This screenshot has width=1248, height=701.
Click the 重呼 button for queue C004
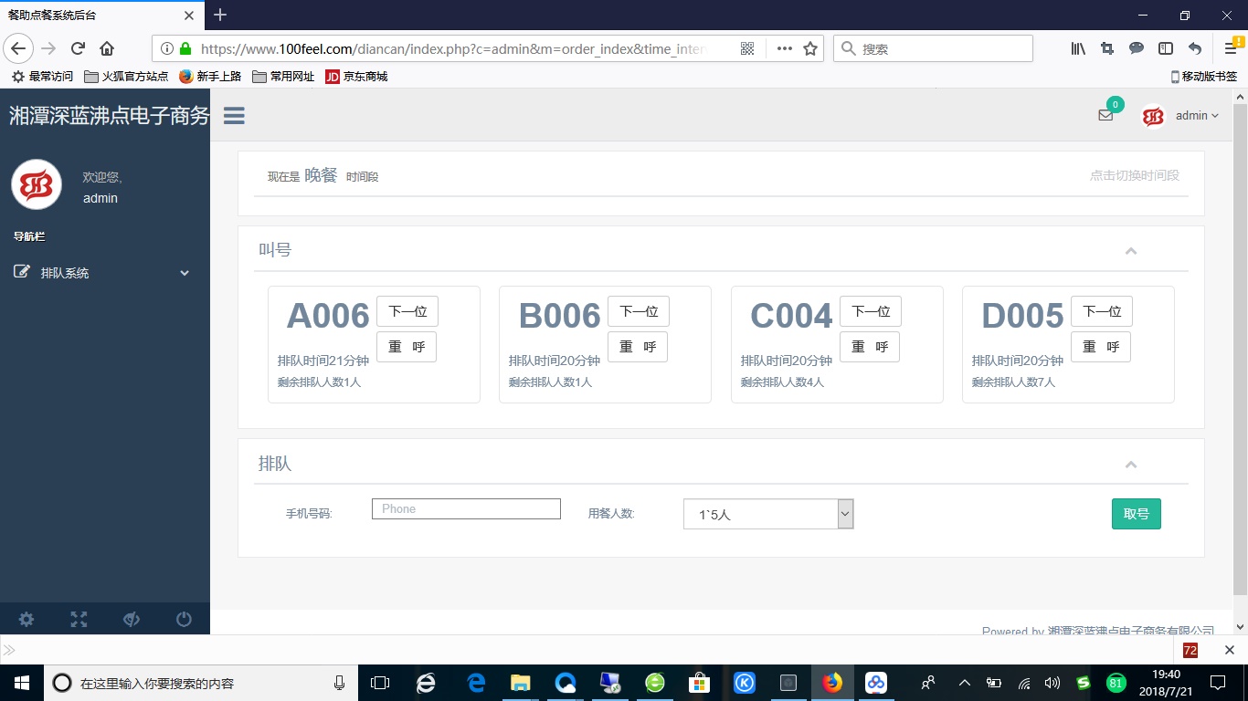869,346
